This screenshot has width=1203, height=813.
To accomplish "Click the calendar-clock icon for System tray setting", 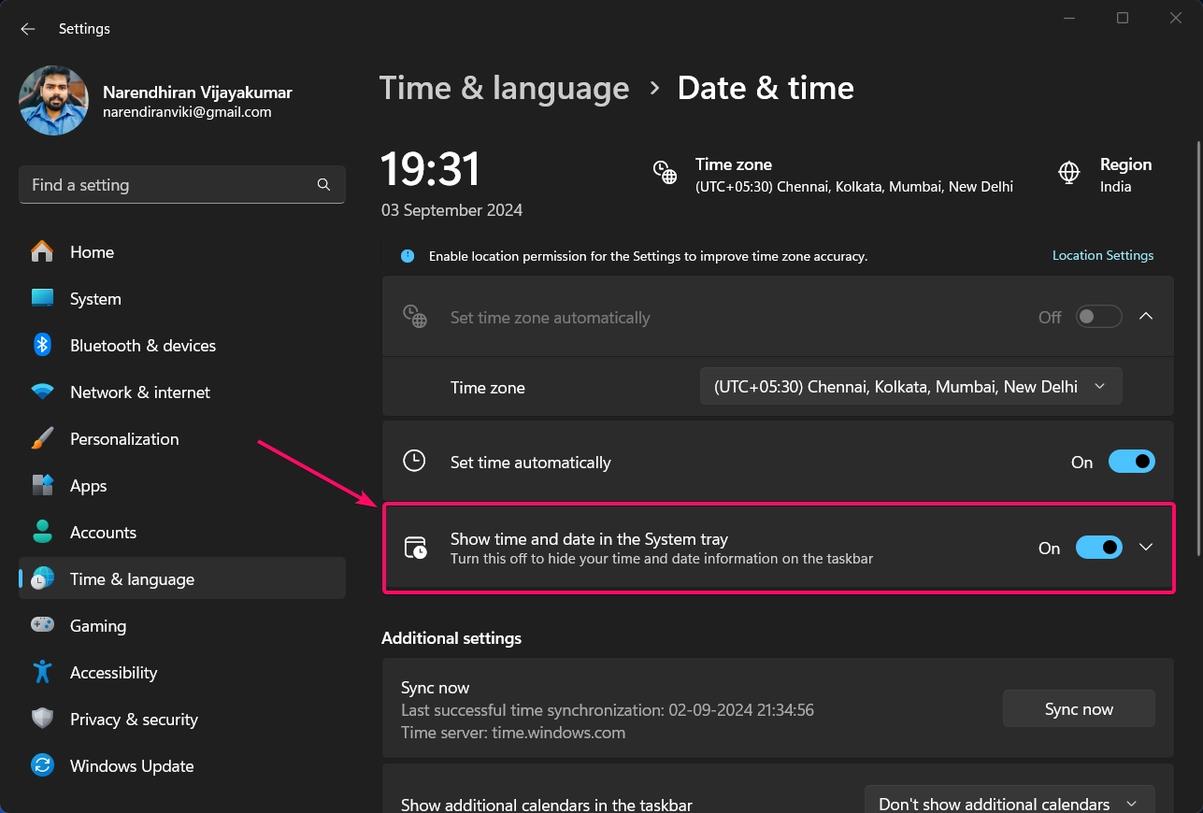I will point(415,548).
